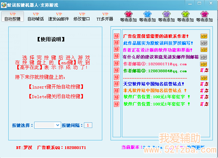The width and height of the screenshot is (218, 158).
Task: Open the 作者正在设计新的软件功能和界面 link
Action: click(x=158, y=50)
